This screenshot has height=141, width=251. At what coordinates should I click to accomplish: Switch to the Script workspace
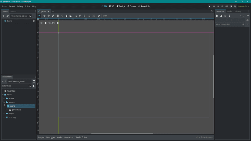pos(121,6)
